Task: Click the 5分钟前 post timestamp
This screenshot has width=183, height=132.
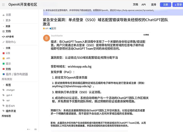Action: [x=146, y=35]
